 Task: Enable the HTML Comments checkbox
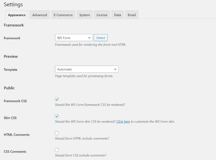click(57, 133)
